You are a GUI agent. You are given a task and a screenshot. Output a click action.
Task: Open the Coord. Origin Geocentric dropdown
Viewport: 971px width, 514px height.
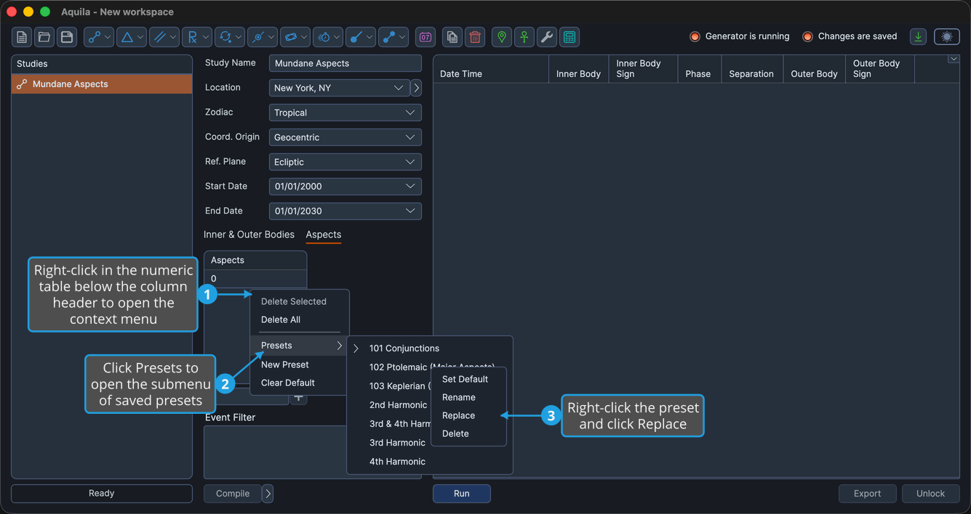pos(345,137)
